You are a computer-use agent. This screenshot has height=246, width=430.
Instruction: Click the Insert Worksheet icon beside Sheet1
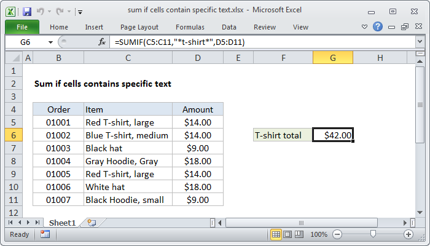92,222
